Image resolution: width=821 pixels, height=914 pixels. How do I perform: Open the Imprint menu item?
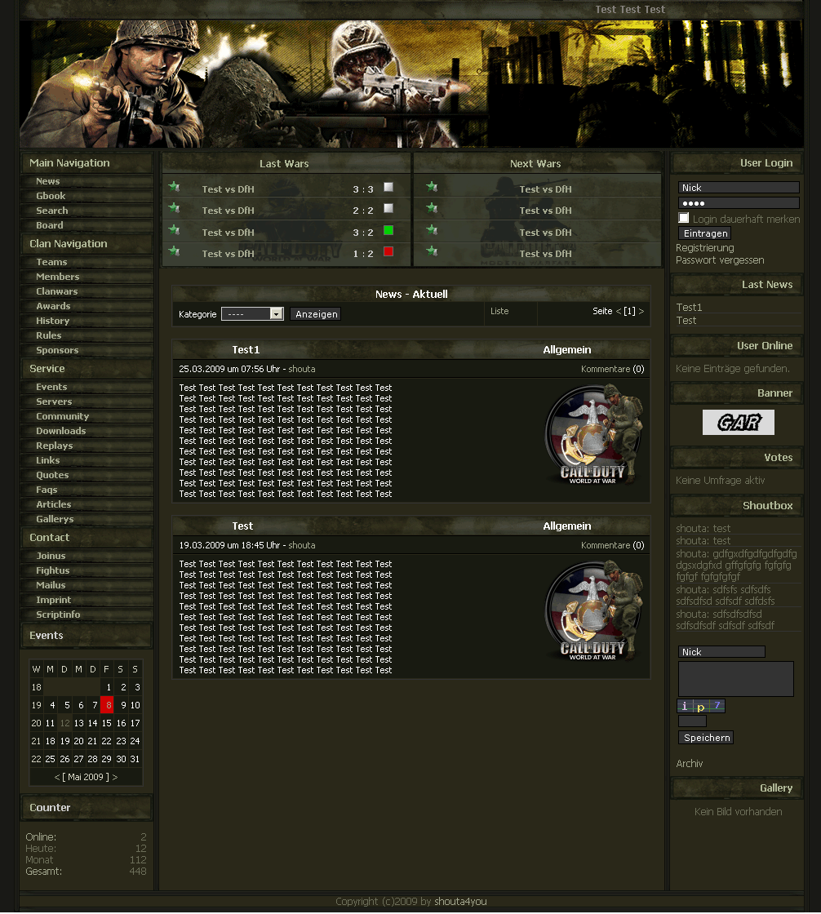[x=53, y=600]
